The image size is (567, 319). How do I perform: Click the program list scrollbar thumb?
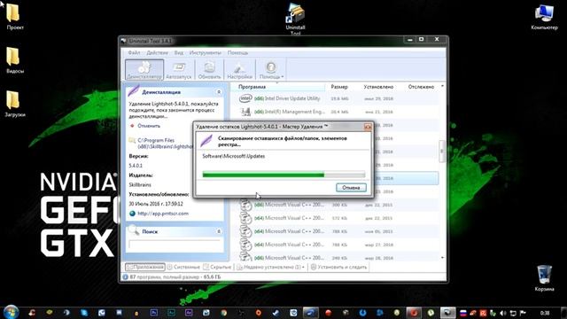pos(442,152)
